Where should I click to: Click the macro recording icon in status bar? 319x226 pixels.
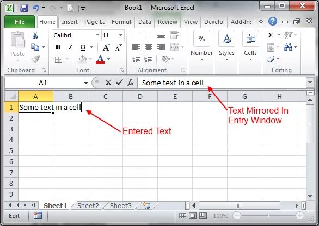pos(38,216)
